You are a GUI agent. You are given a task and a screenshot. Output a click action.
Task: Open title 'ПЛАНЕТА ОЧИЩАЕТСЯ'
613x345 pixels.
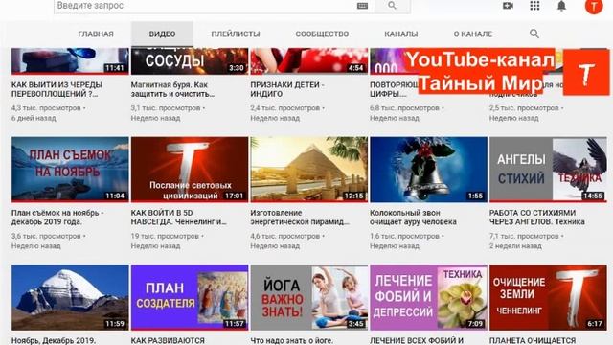pyautogui.click(x=533, y=341)
